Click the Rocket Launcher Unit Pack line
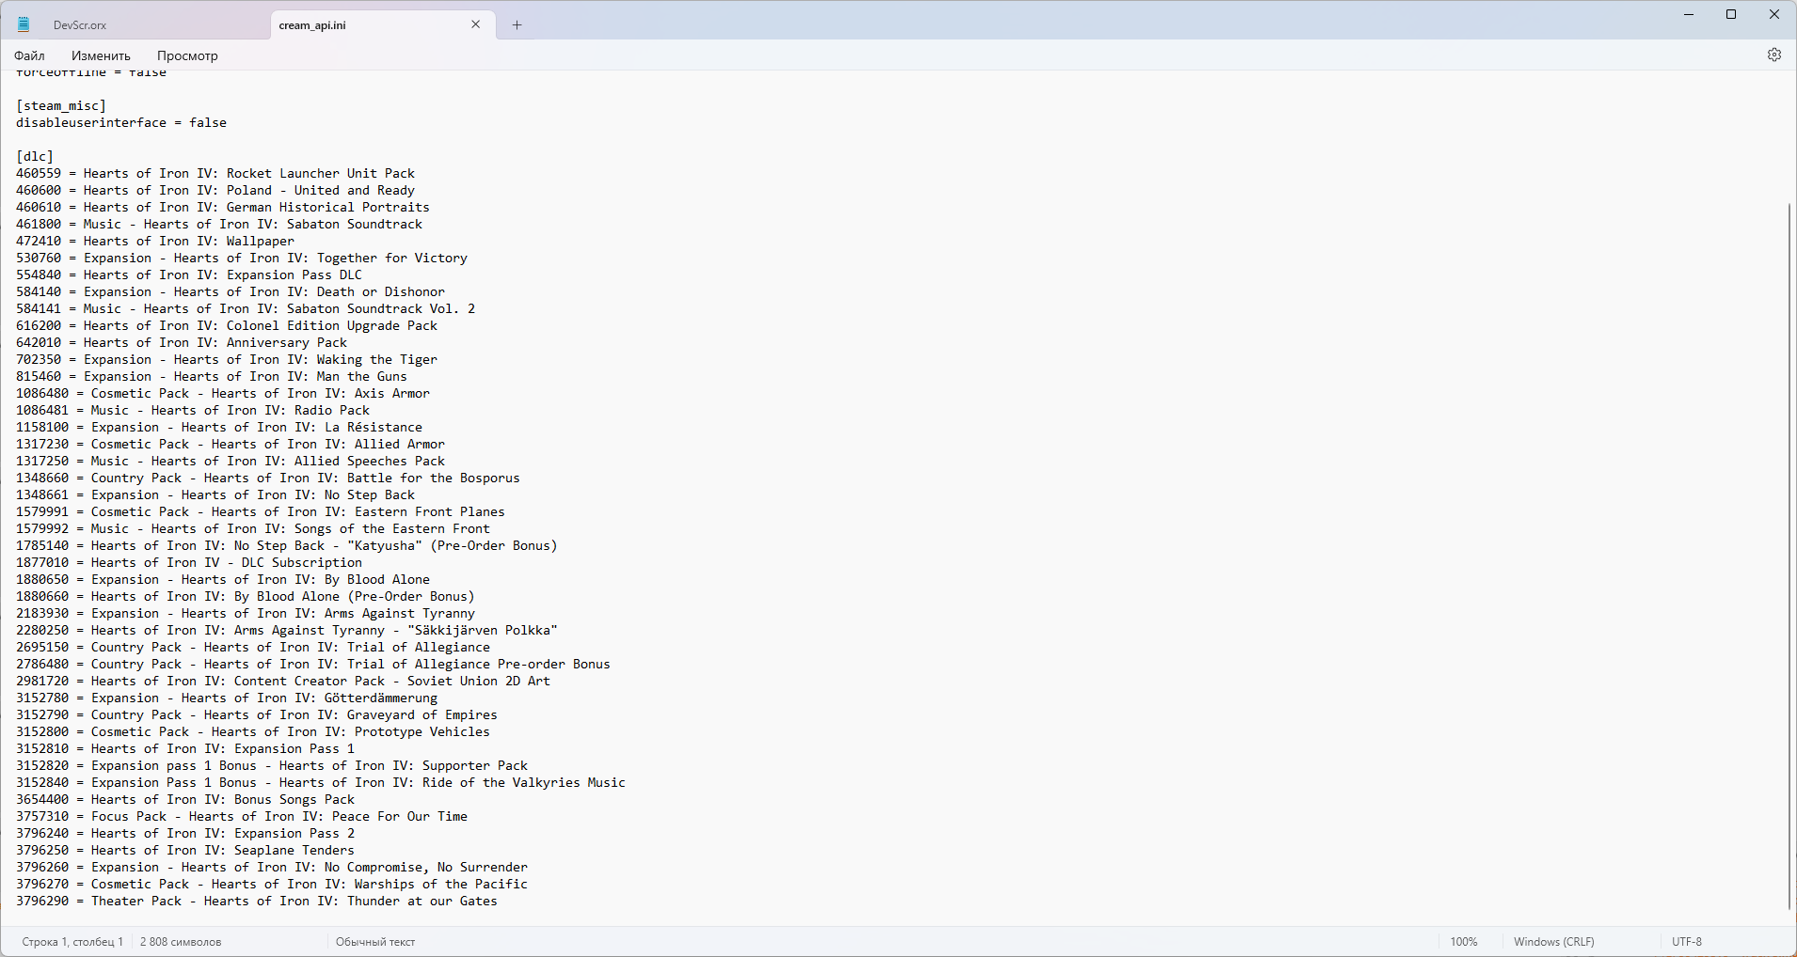Viewport: 1797px width, 957px height. click(x=215, y=174)
